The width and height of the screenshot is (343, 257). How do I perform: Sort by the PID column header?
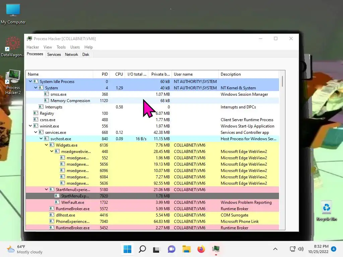click(101, 74)
